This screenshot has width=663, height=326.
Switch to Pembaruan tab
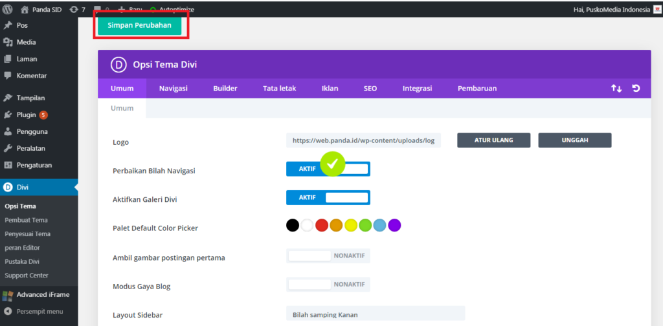(x=477, y=89)
